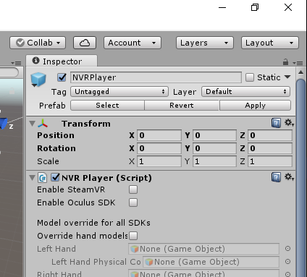Viewport: 307px width, 277px height.
Task: Open the Layout dropdown
Action: 270,43
